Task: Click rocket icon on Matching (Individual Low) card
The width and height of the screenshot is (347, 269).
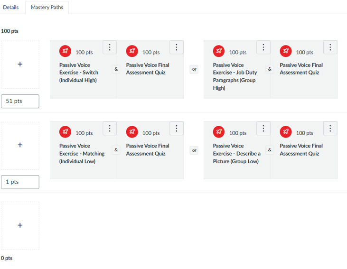Action: tap(65, 132)
